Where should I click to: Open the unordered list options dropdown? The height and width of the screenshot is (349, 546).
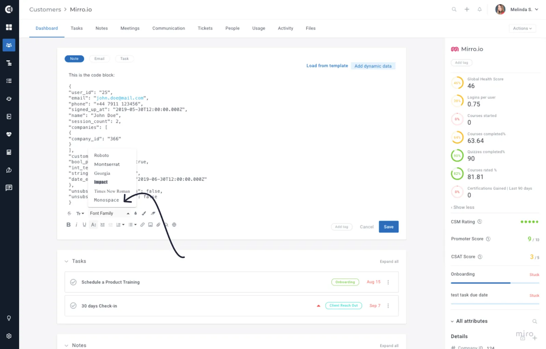point(132,225)
